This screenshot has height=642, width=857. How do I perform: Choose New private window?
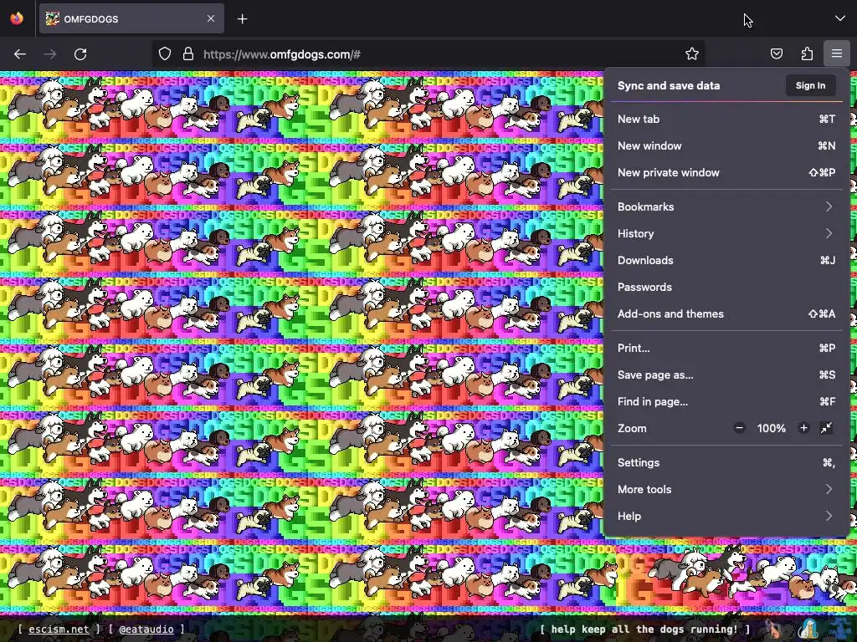click(726, 172)
